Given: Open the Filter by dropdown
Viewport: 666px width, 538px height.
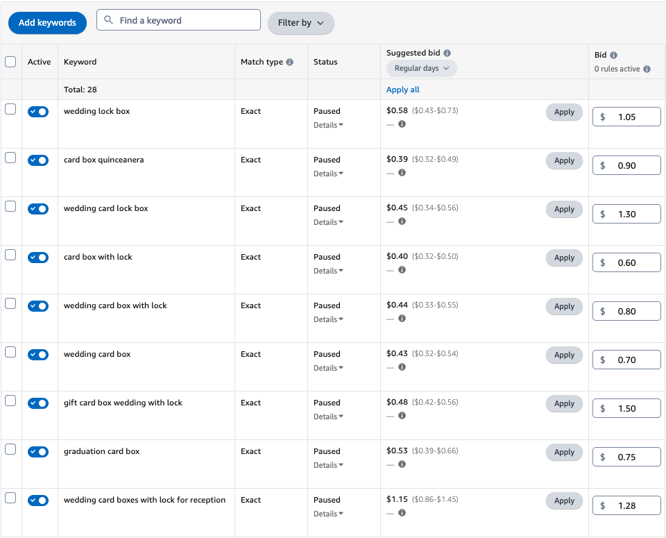Looking at the screenshot, I should [300, 23].
